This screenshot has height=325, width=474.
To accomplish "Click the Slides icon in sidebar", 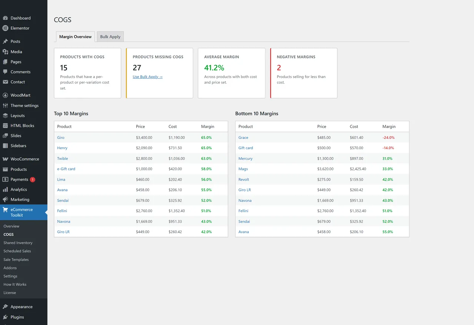I will pos(5,136).
